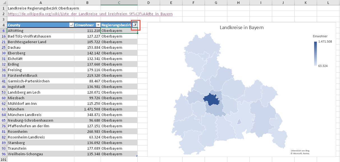
Task: Select row header 96
Action: [4, 154]
